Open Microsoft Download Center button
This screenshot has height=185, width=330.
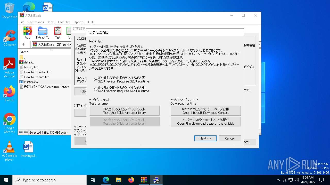(x=205, y=111)
